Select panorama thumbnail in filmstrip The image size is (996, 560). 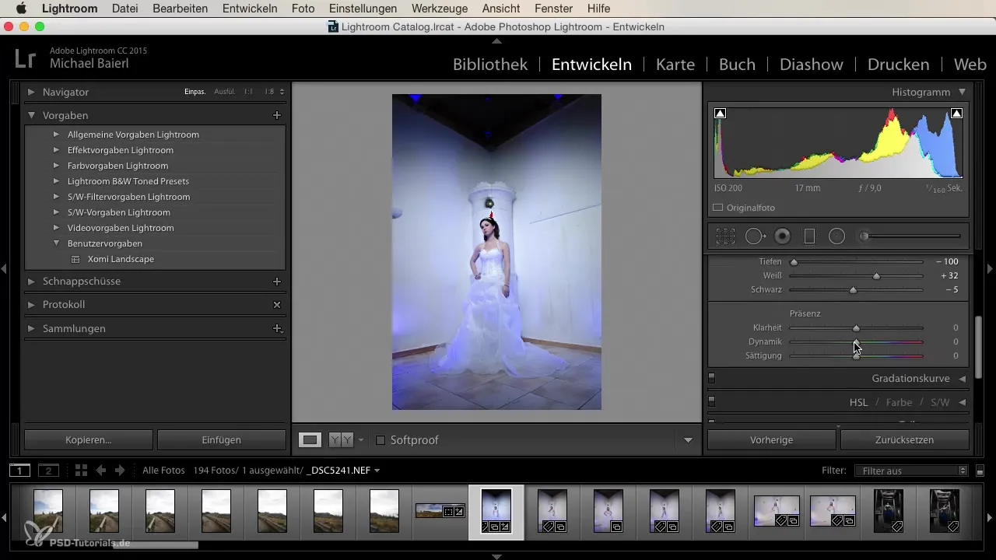[440, 511]
